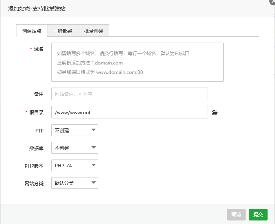Switch to the 创建站点 tab
The height and width of the screenshot is (224, 275).
[32, 31]
